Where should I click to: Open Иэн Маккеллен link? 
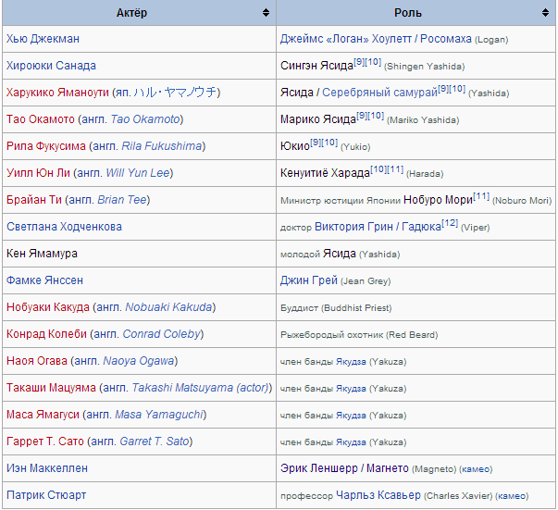point(45,468)
